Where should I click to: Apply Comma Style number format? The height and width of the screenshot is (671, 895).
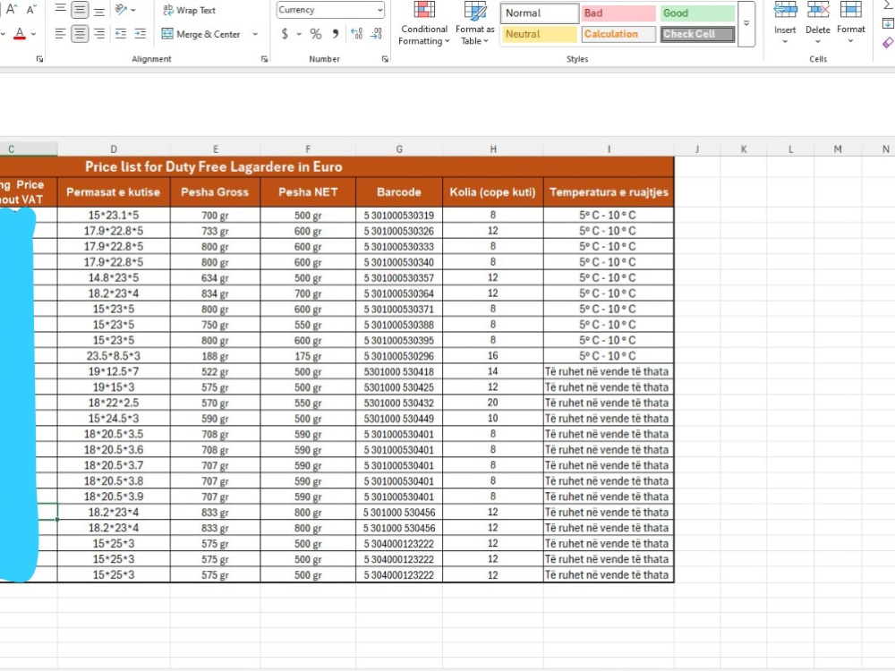(x=336, y=34)
